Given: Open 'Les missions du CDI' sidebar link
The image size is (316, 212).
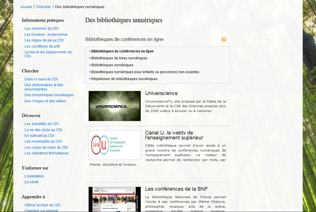Looking at the screenshot, I should (41, 29).
